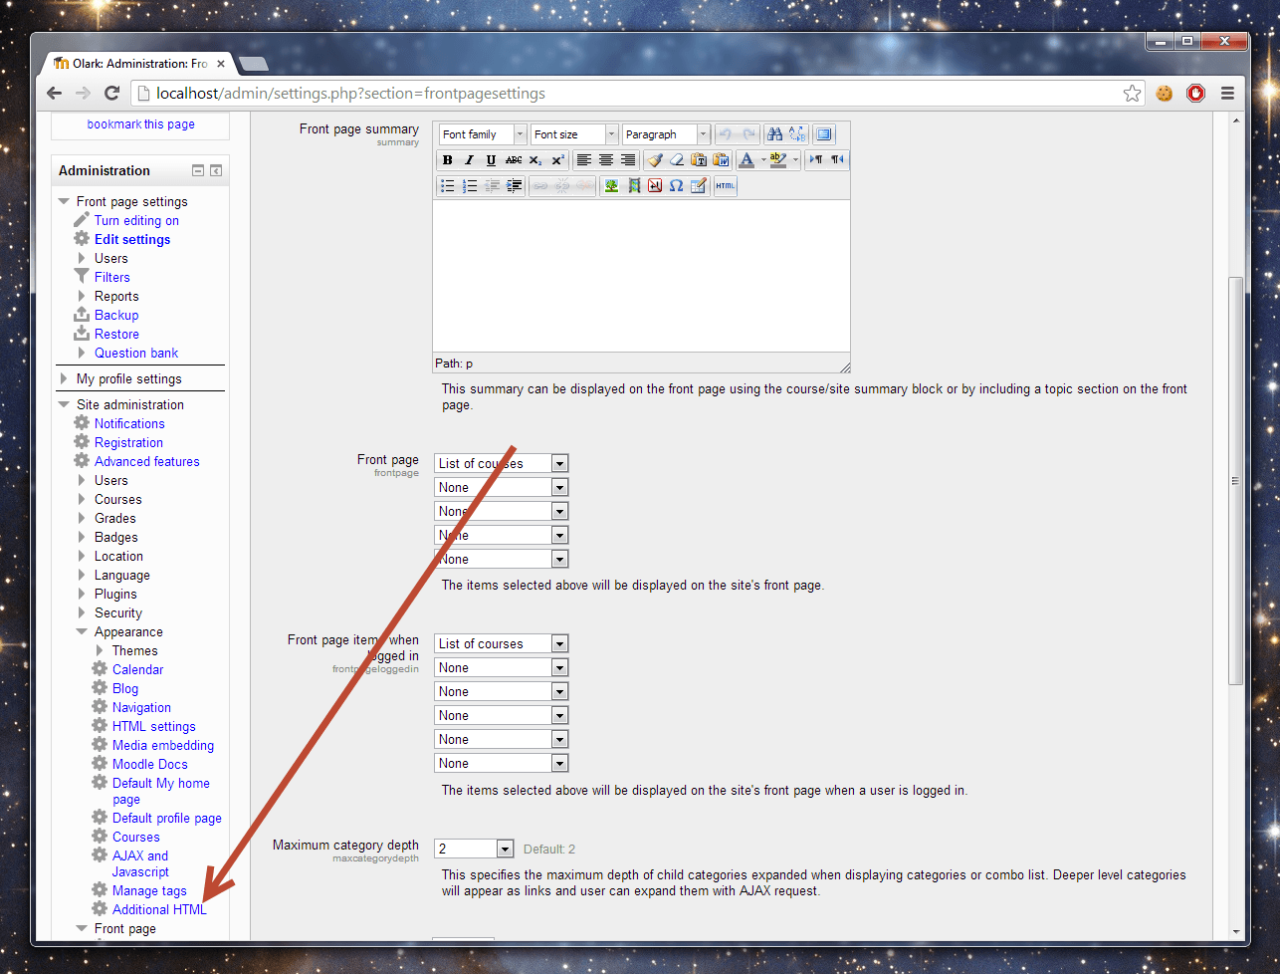This screenshot has height=974, width=1280.
Task: Center-align text using the editor toolbar
Action: point(605,160)
